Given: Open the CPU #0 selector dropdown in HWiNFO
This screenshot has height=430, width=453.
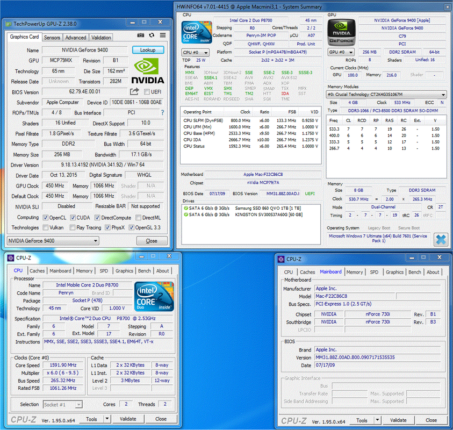Looking at the screenshot, I should [x=195, y=52].
